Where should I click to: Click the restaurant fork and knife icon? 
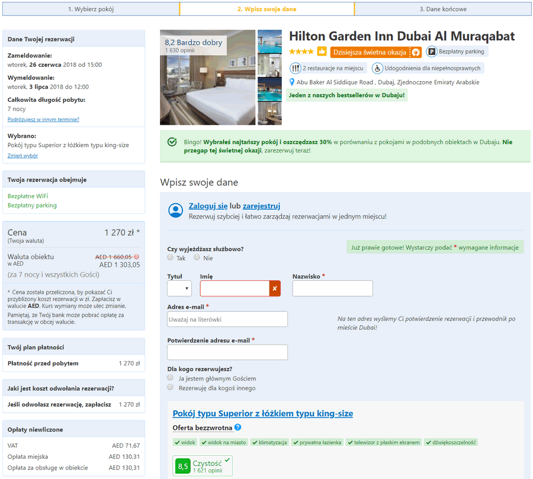[x=295, y=68]
